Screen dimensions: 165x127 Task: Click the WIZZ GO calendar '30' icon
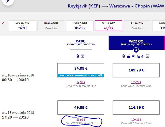tap(147, 56)
